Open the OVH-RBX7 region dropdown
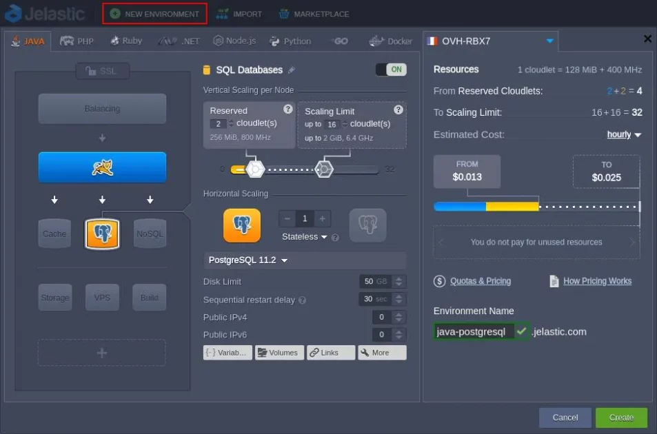Image resolution: width=657 pixels, height=434 pixels. click(549, 41)
